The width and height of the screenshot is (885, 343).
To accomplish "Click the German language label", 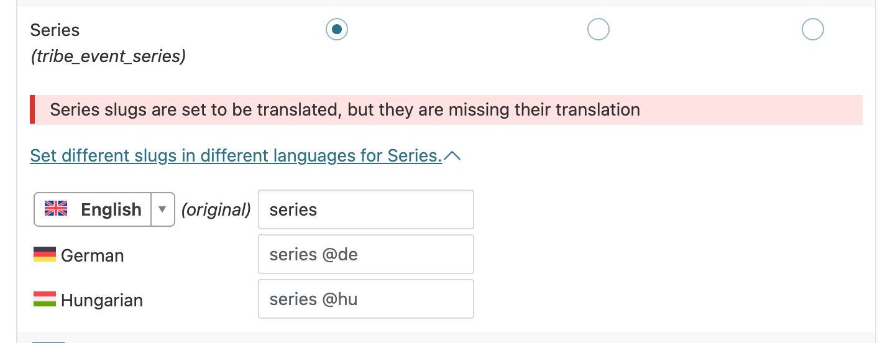I will [x=93, y=255].
